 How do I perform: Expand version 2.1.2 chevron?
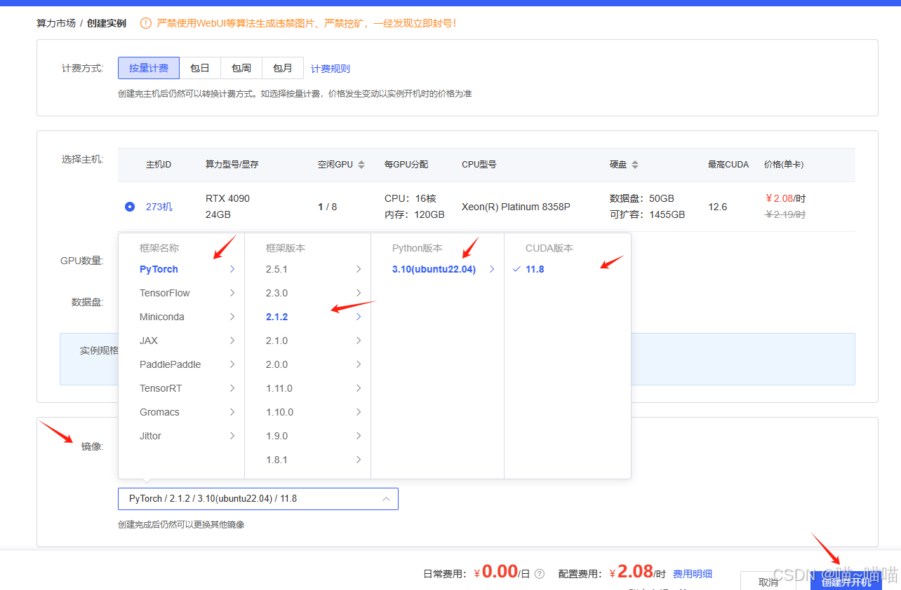(359, 317)
